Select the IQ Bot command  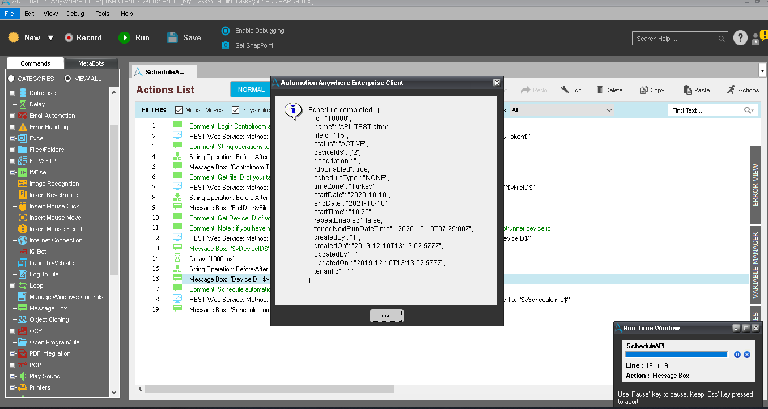38,252
